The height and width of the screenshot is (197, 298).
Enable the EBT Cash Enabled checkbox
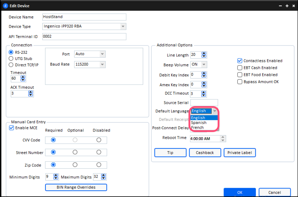pyautogui.click(x=240, y=68)
